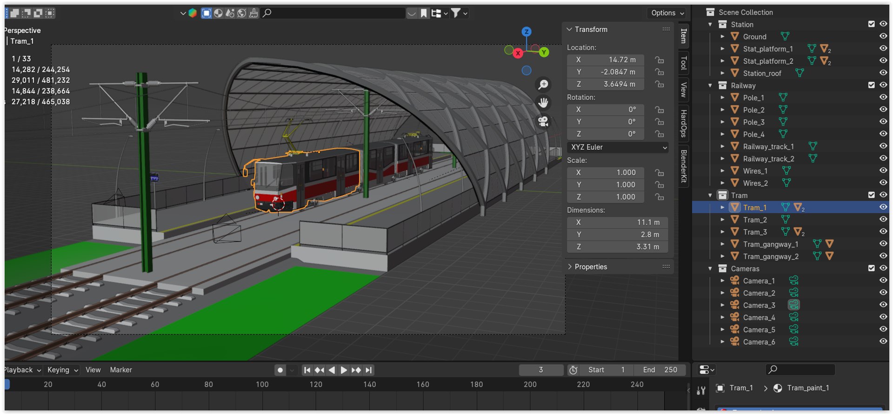
Task: Hide Station_roof with its eye icon
Action: click(x=883, y=73)
